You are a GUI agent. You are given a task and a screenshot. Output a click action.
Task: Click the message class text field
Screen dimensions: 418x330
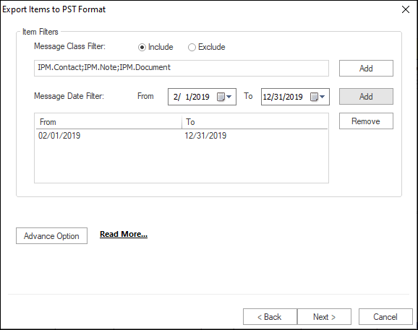tap(182, 68)
